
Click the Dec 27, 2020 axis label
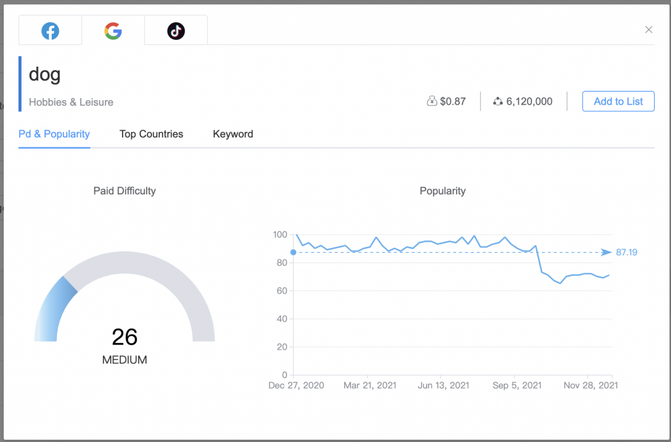pos(296,385)
